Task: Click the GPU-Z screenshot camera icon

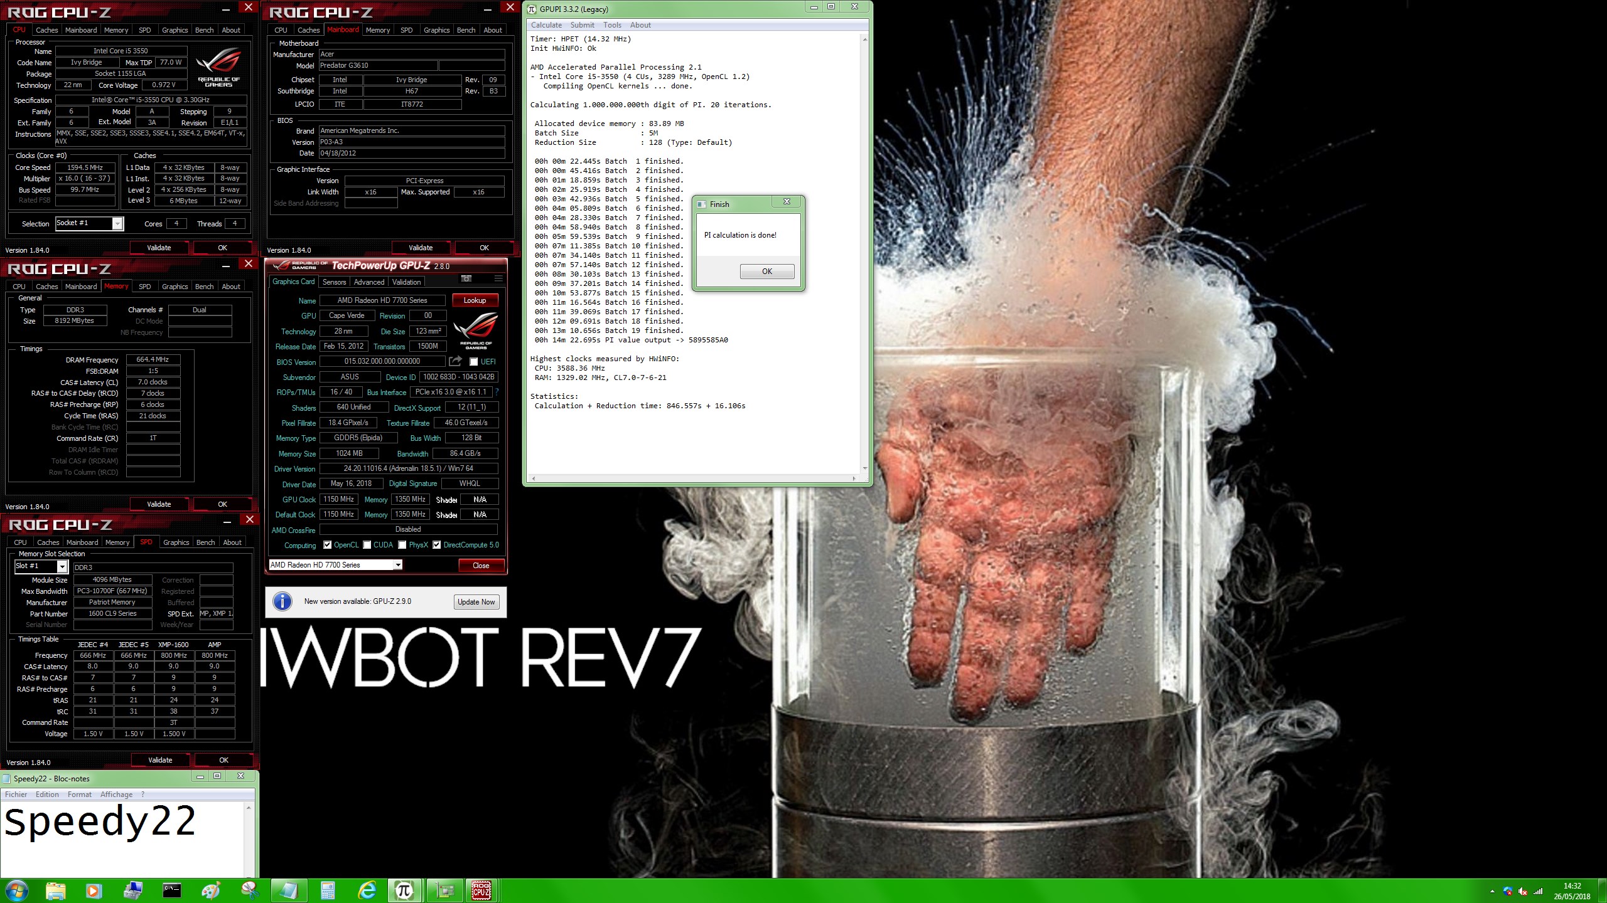Action: tap(466, 278)
